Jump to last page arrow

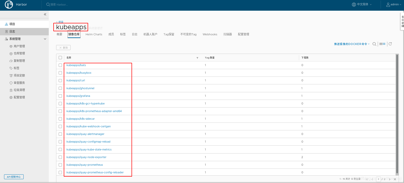(x=395, y=179)
